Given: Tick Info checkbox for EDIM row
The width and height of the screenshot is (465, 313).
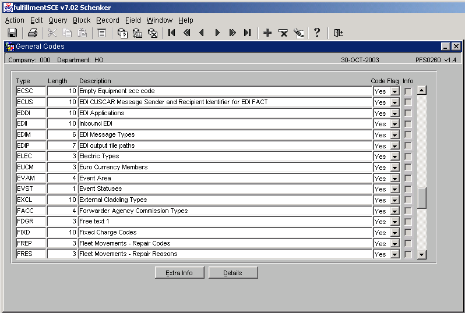Looking at the screenshot, I should pyautogui.click(x=408, y=135).
